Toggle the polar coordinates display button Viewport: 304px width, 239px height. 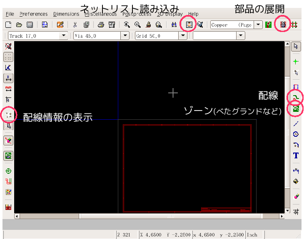pyautogui.click(x=8, y=67)
